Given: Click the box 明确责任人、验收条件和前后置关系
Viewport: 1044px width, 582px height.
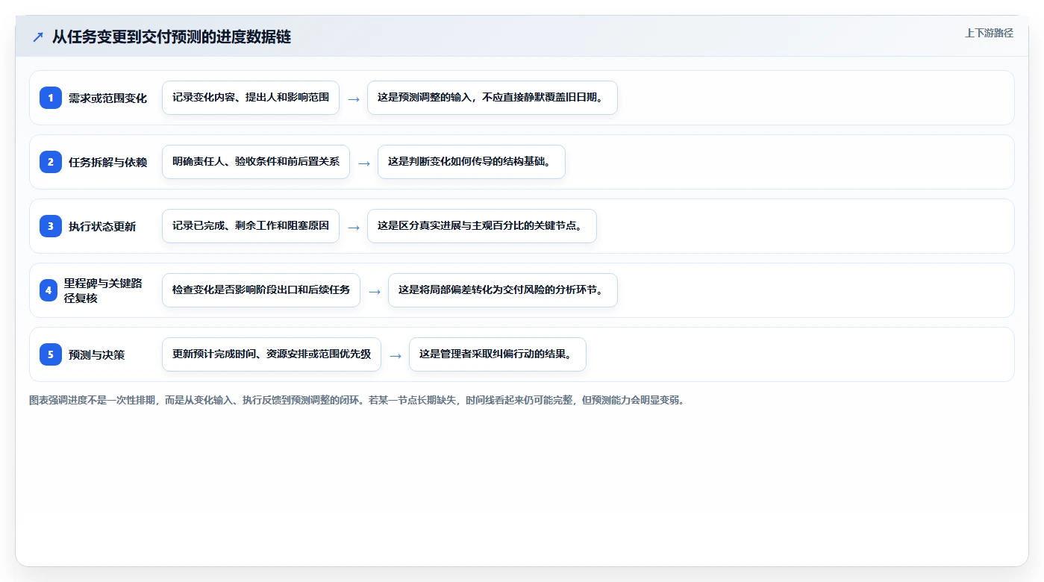Looking at the screenshot, I should [256, 162].
